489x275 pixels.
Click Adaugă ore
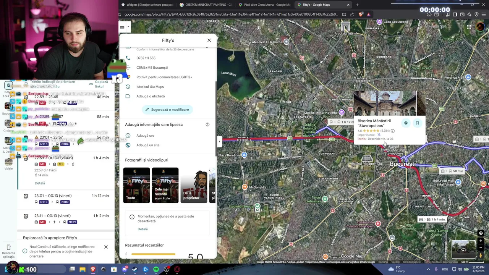point(145,136)
